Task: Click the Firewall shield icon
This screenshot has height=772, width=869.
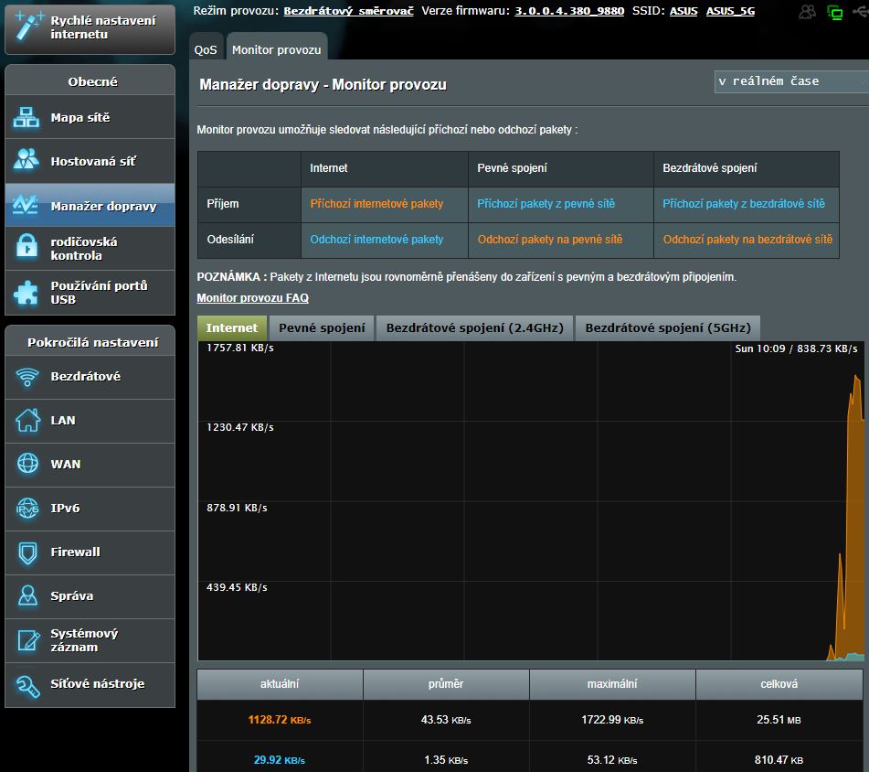Action: click(x=27, y=552)
